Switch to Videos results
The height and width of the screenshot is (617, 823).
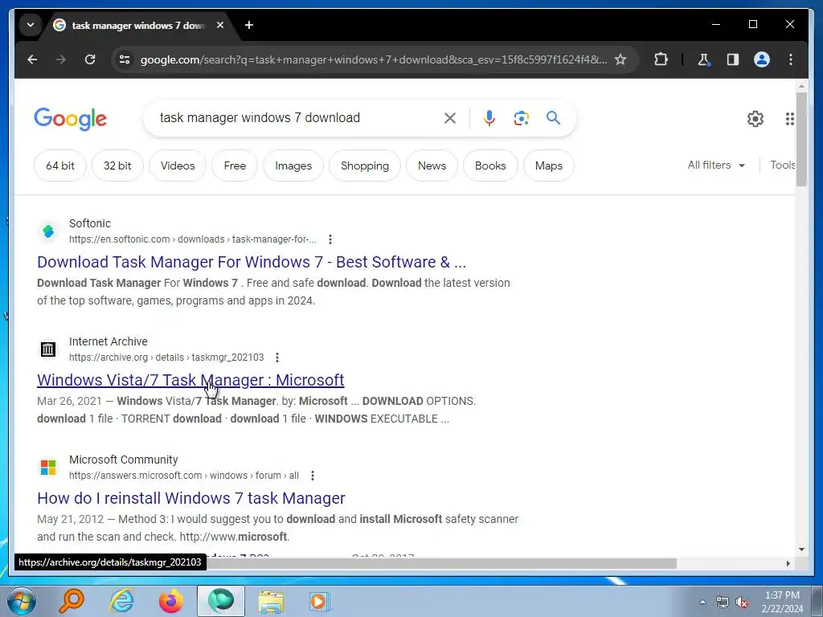(178, 165)
